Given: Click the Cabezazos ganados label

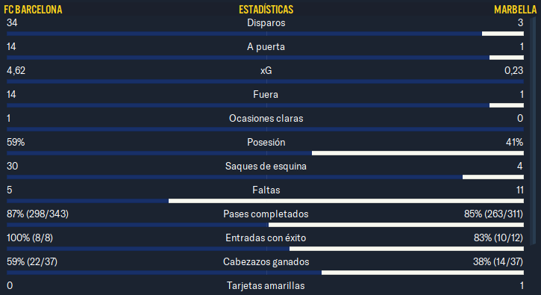Looking at the screenshot, I should (266, 261).
